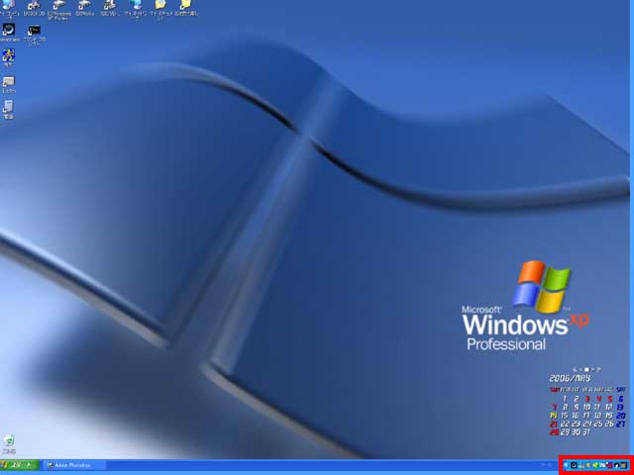Select the black circular desktop icon
This screenshot has height=475, width=634.
(x=9, y=31)
